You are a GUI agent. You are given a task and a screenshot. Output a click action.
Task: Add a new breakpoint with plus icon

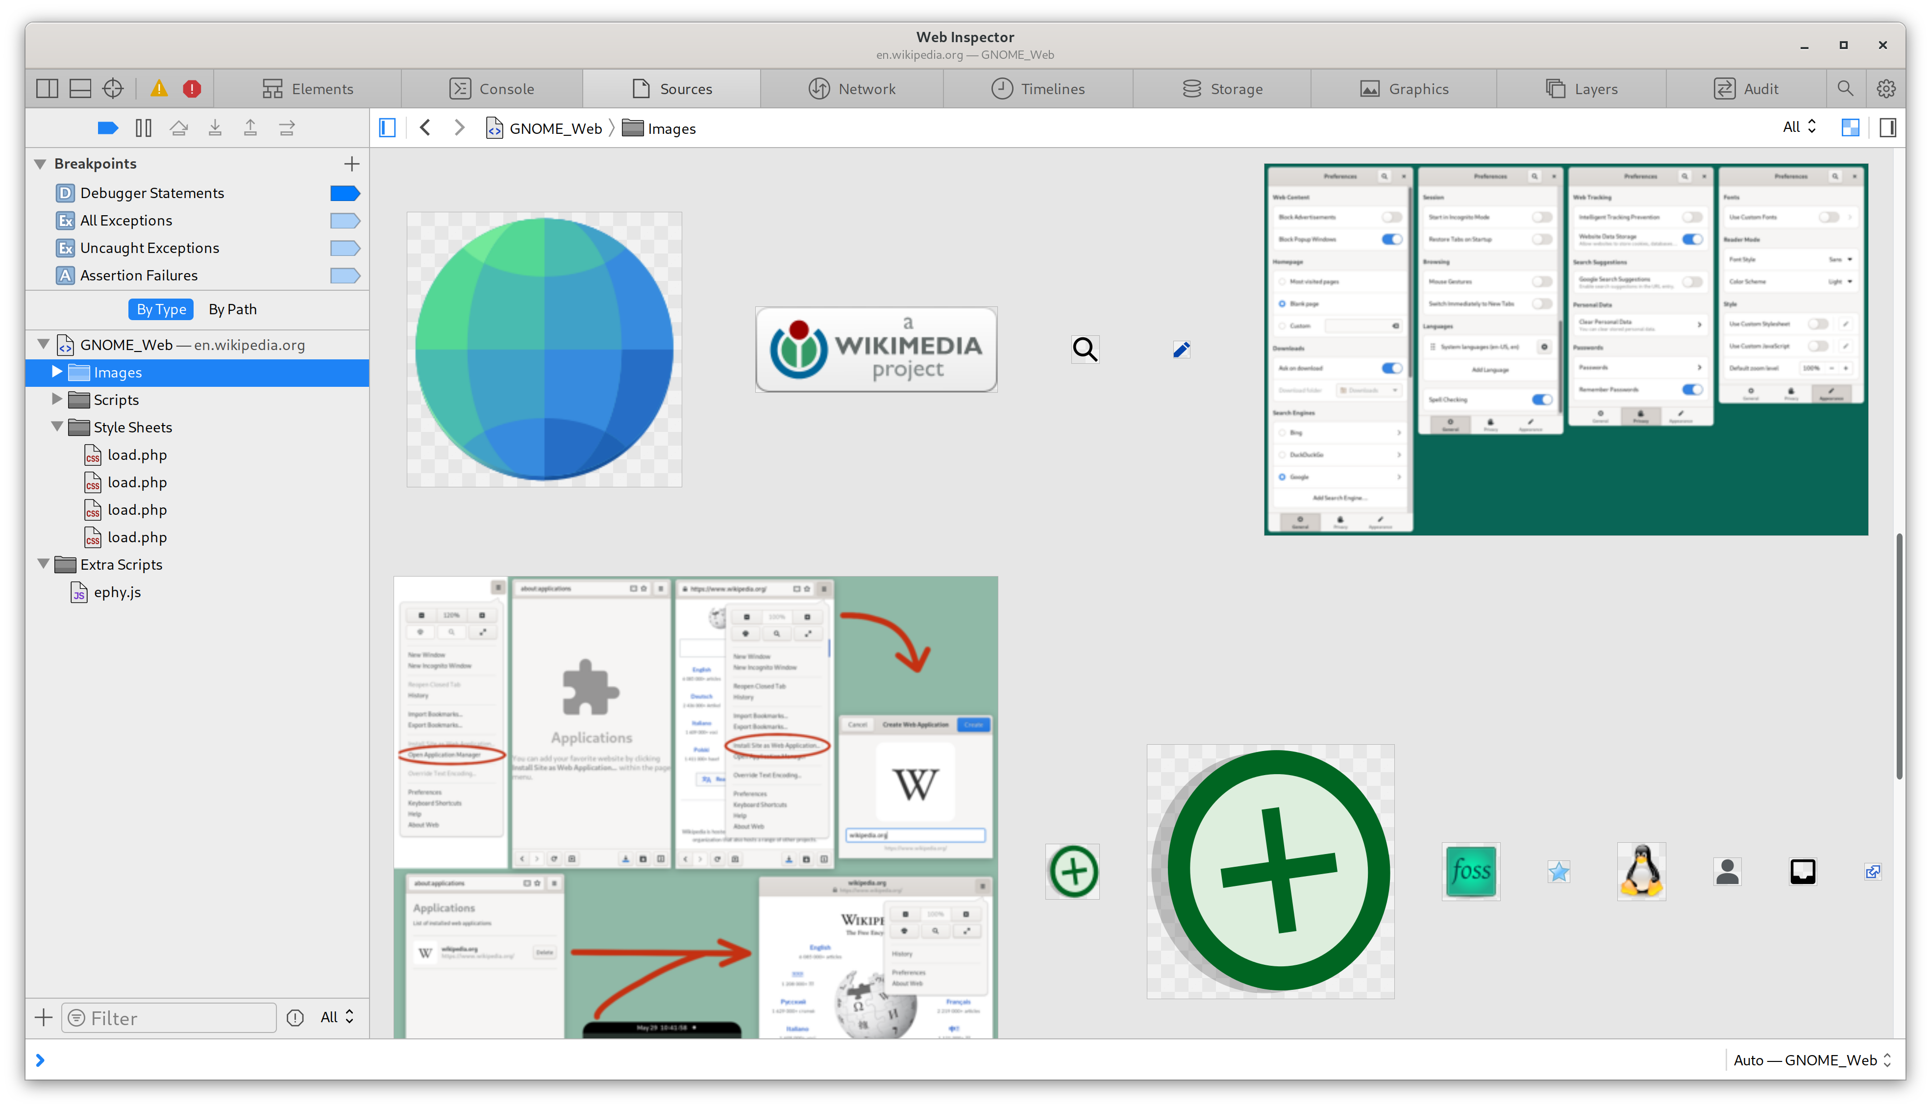351,164
